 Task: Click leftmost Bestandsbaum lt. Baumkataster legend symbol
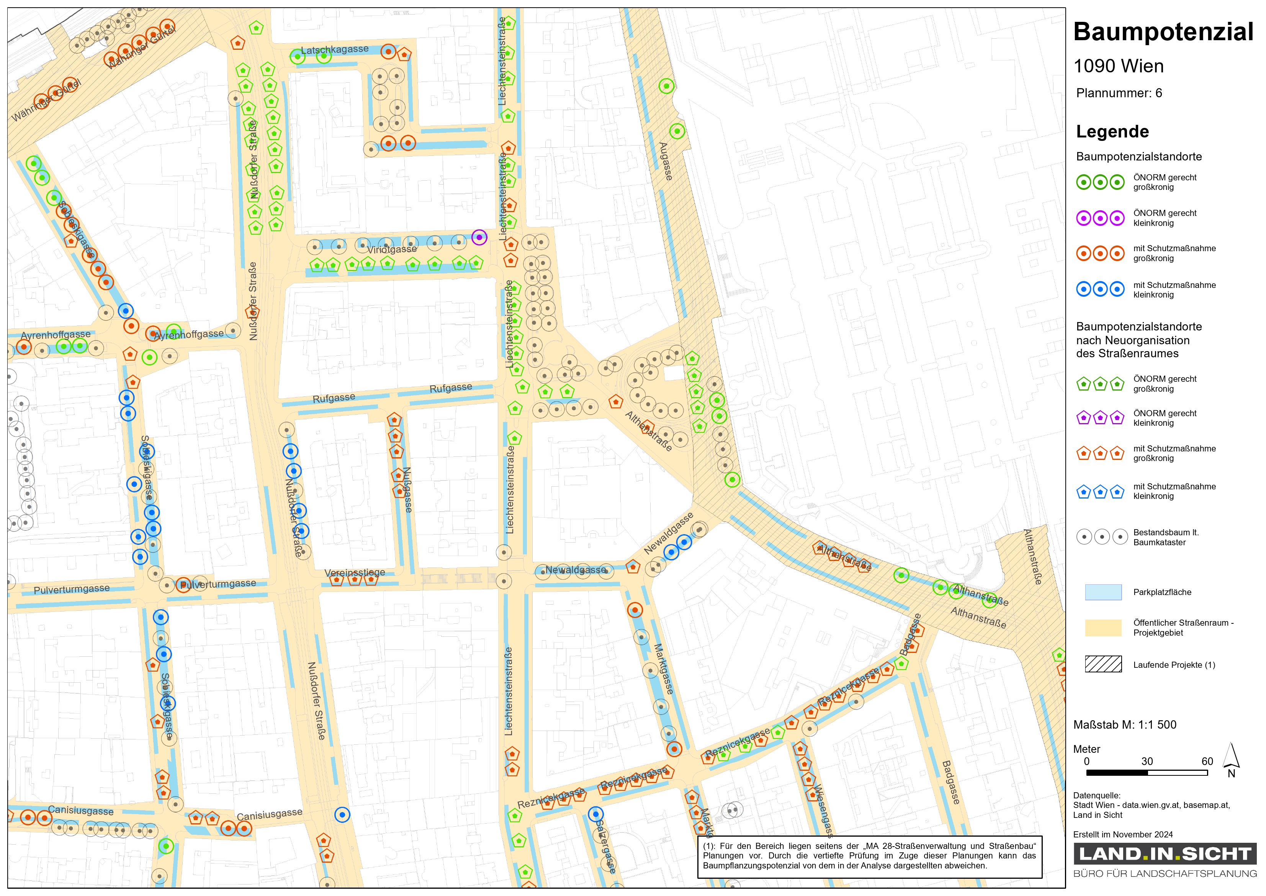[1084, 536]
